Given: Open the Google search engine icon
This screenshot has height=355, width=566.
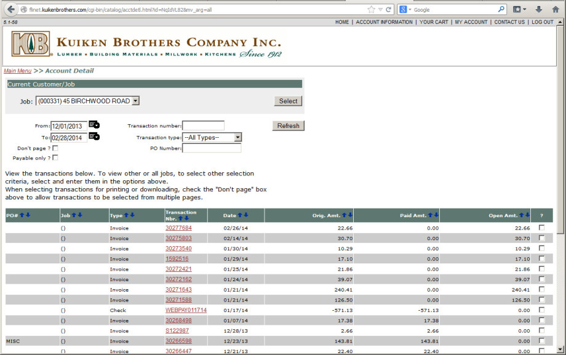Looking at the screenshot, I should [x=403, y=10].
